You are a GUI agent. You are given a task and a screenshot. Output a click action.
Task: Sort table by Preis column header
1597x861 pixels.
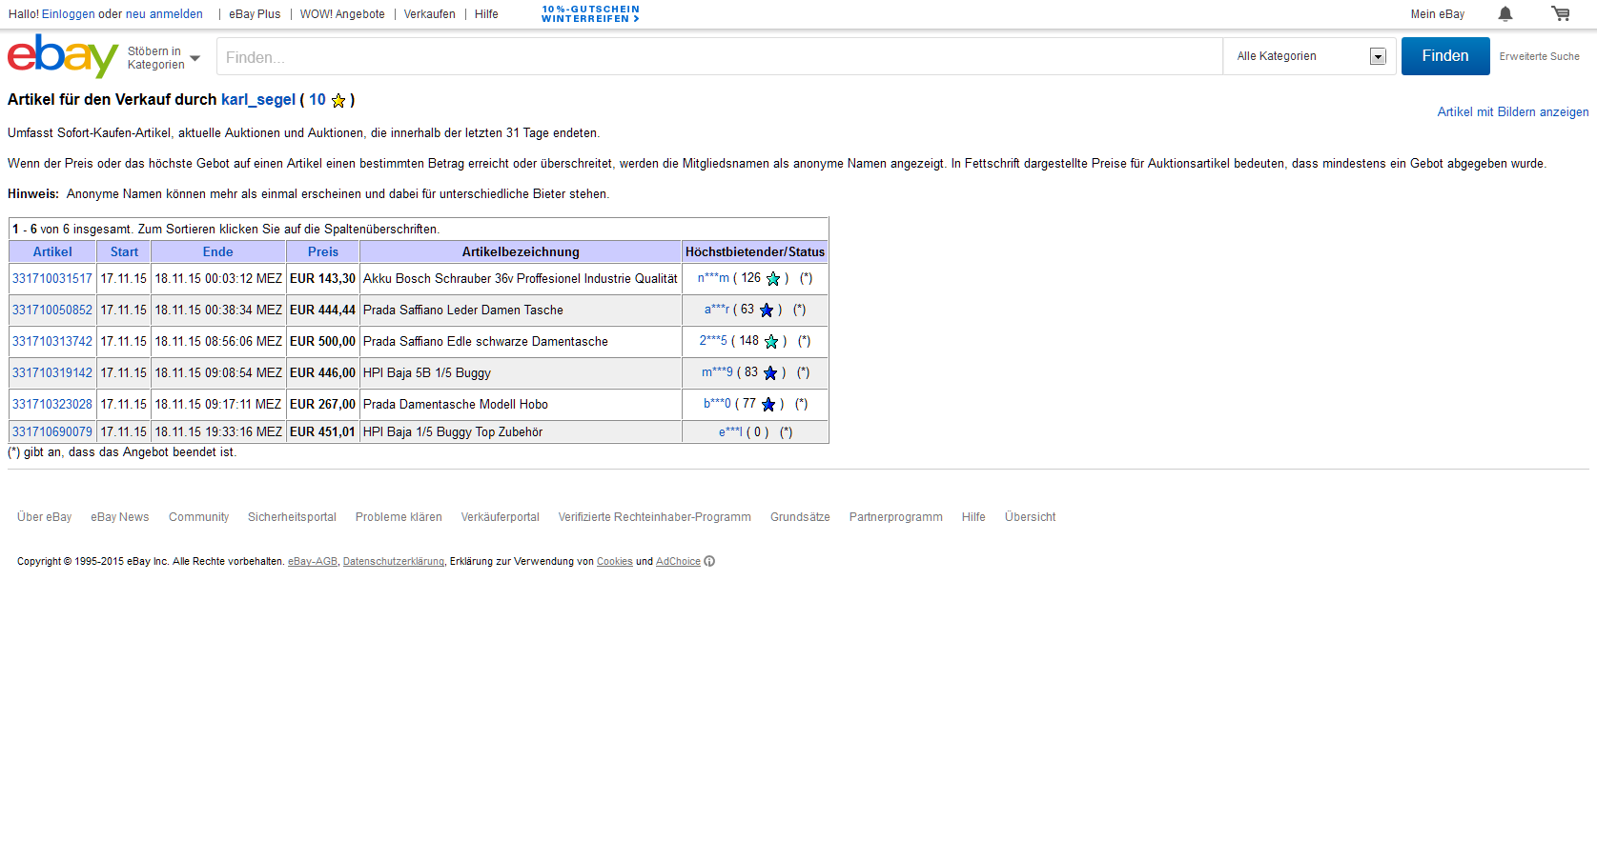coord(322,252)
